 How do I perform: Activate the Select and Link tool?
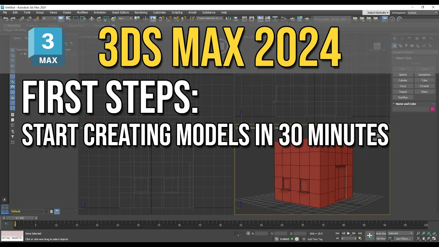(22, 19)
